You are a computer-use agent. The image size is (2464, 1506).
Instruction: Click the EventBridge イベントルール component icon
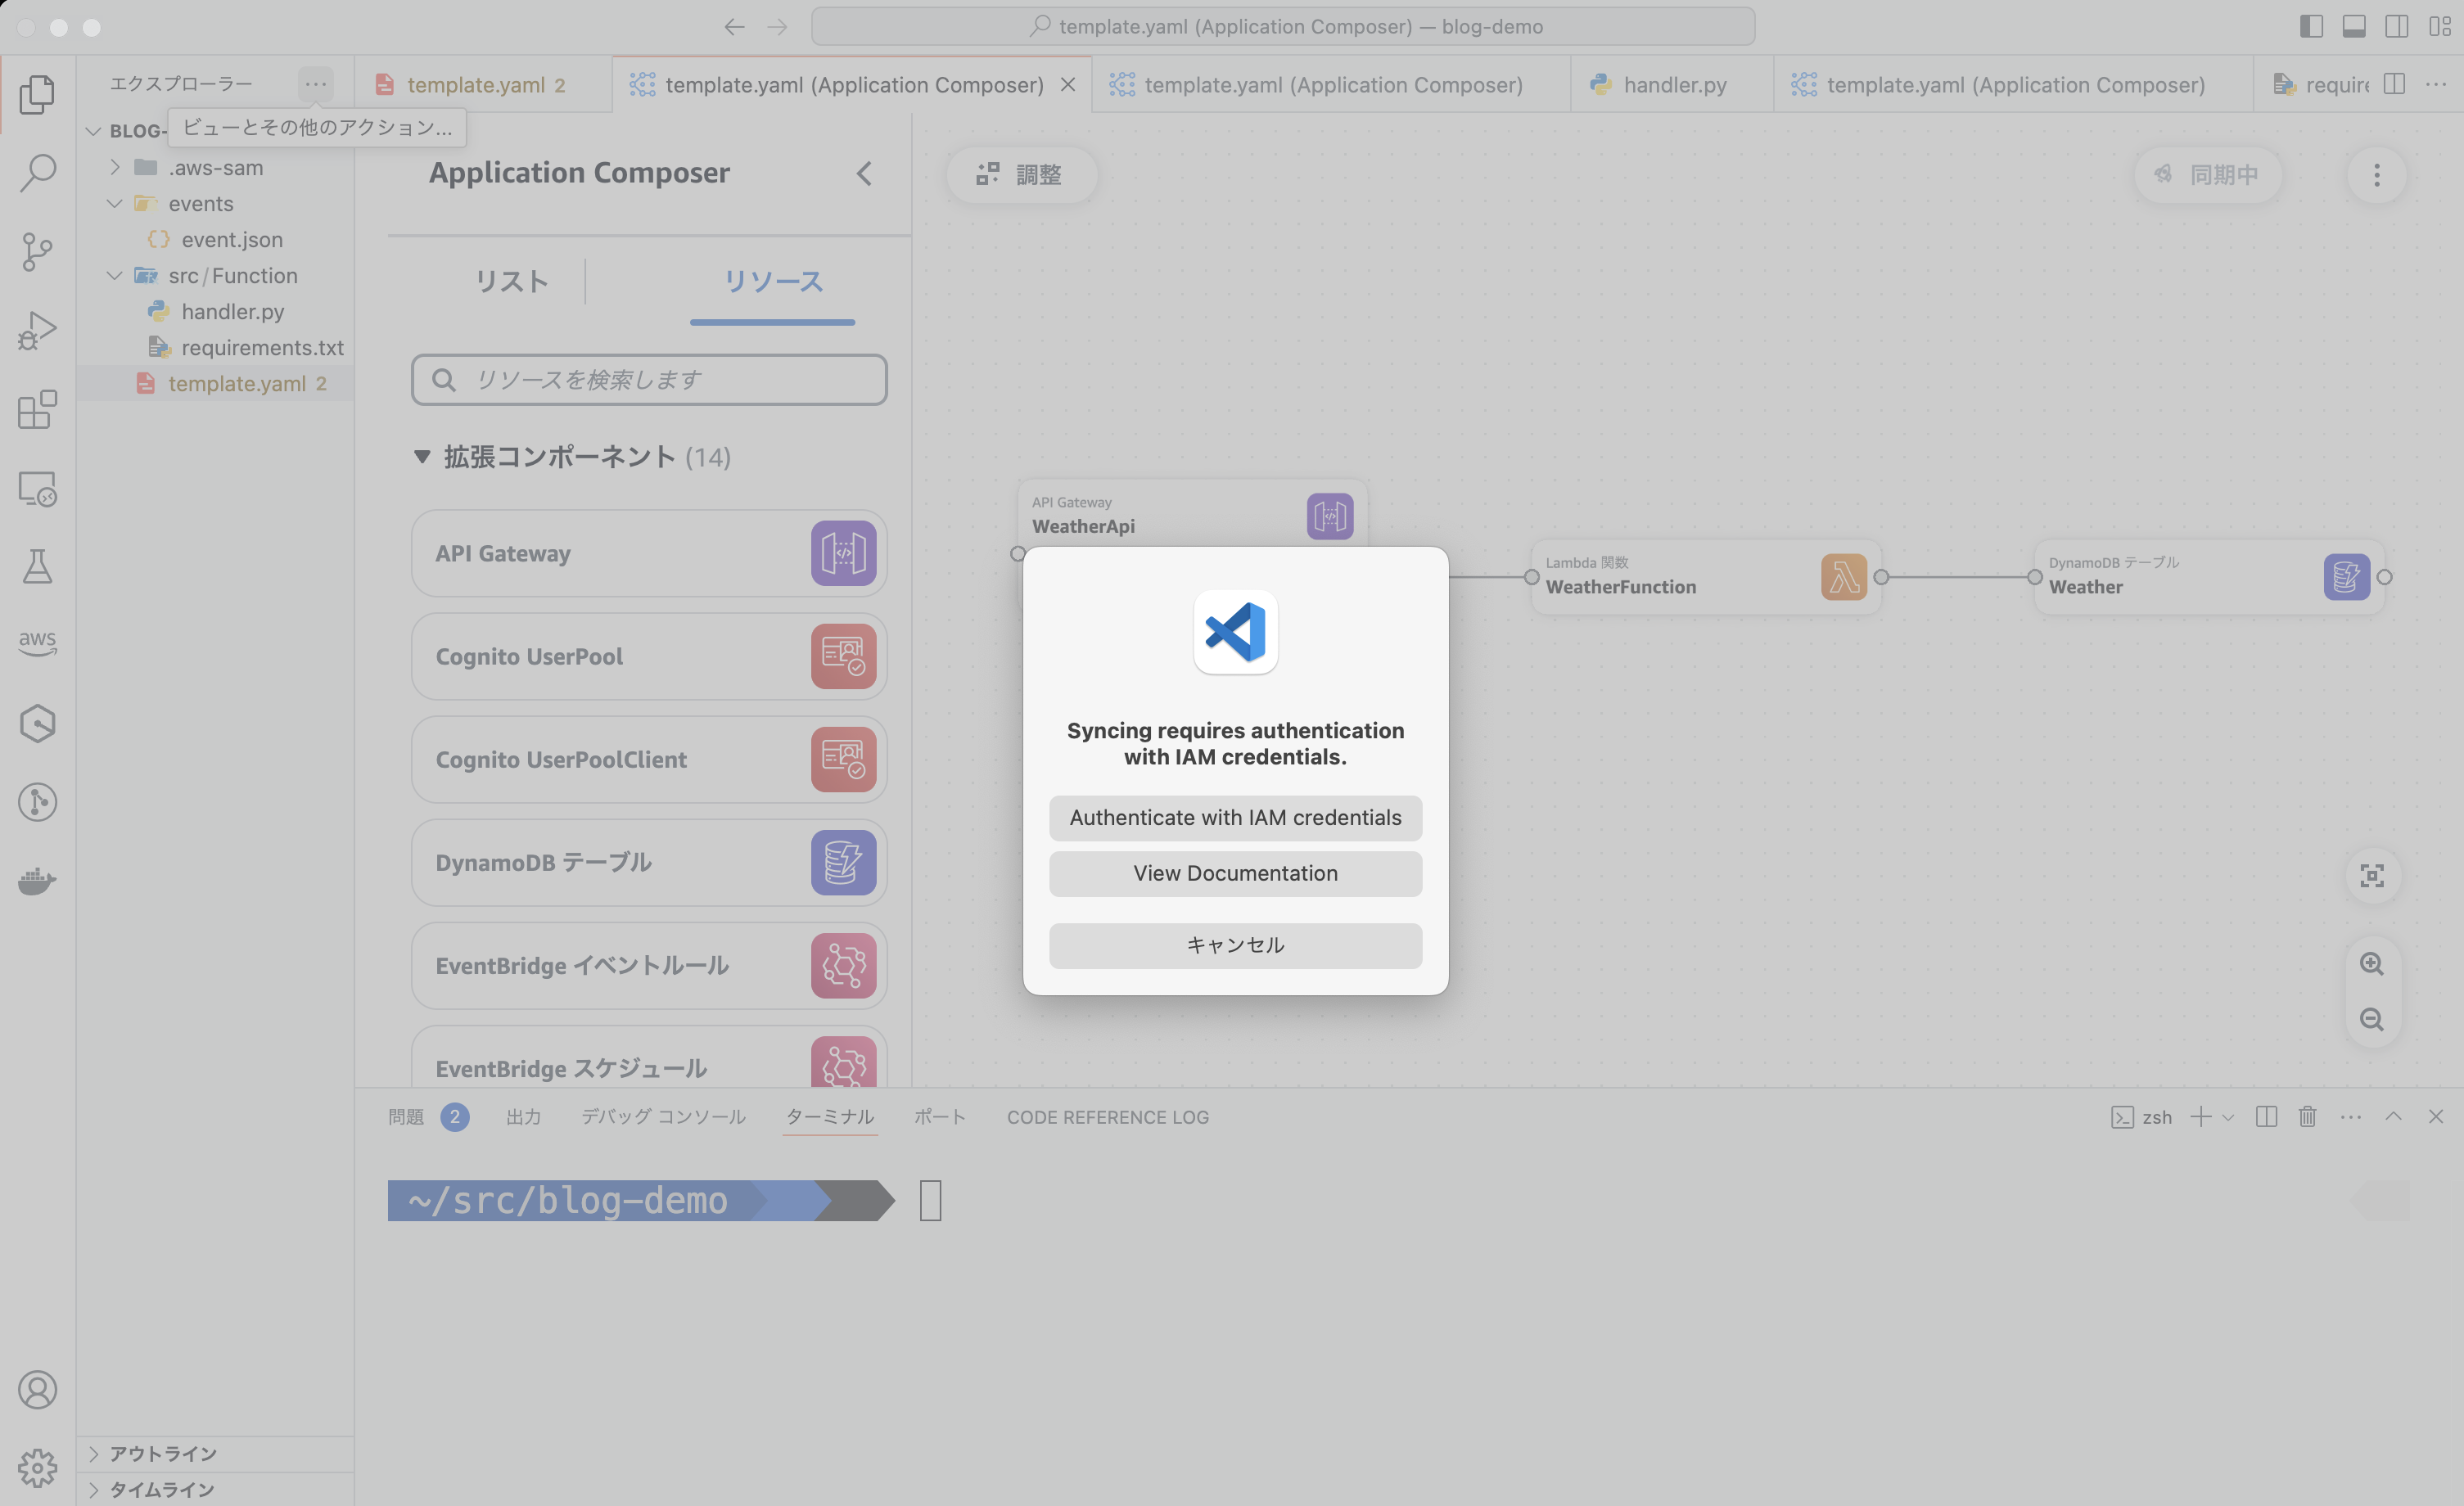coord(843,965)
